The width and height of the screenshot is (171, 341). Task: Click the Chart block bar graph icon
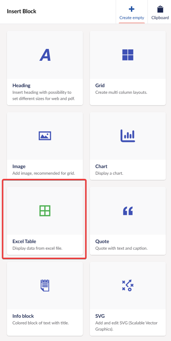[128, 136]
